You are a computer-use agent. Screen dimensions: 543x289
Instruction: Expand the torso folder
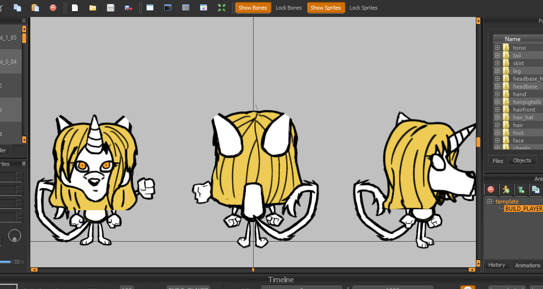497,48
